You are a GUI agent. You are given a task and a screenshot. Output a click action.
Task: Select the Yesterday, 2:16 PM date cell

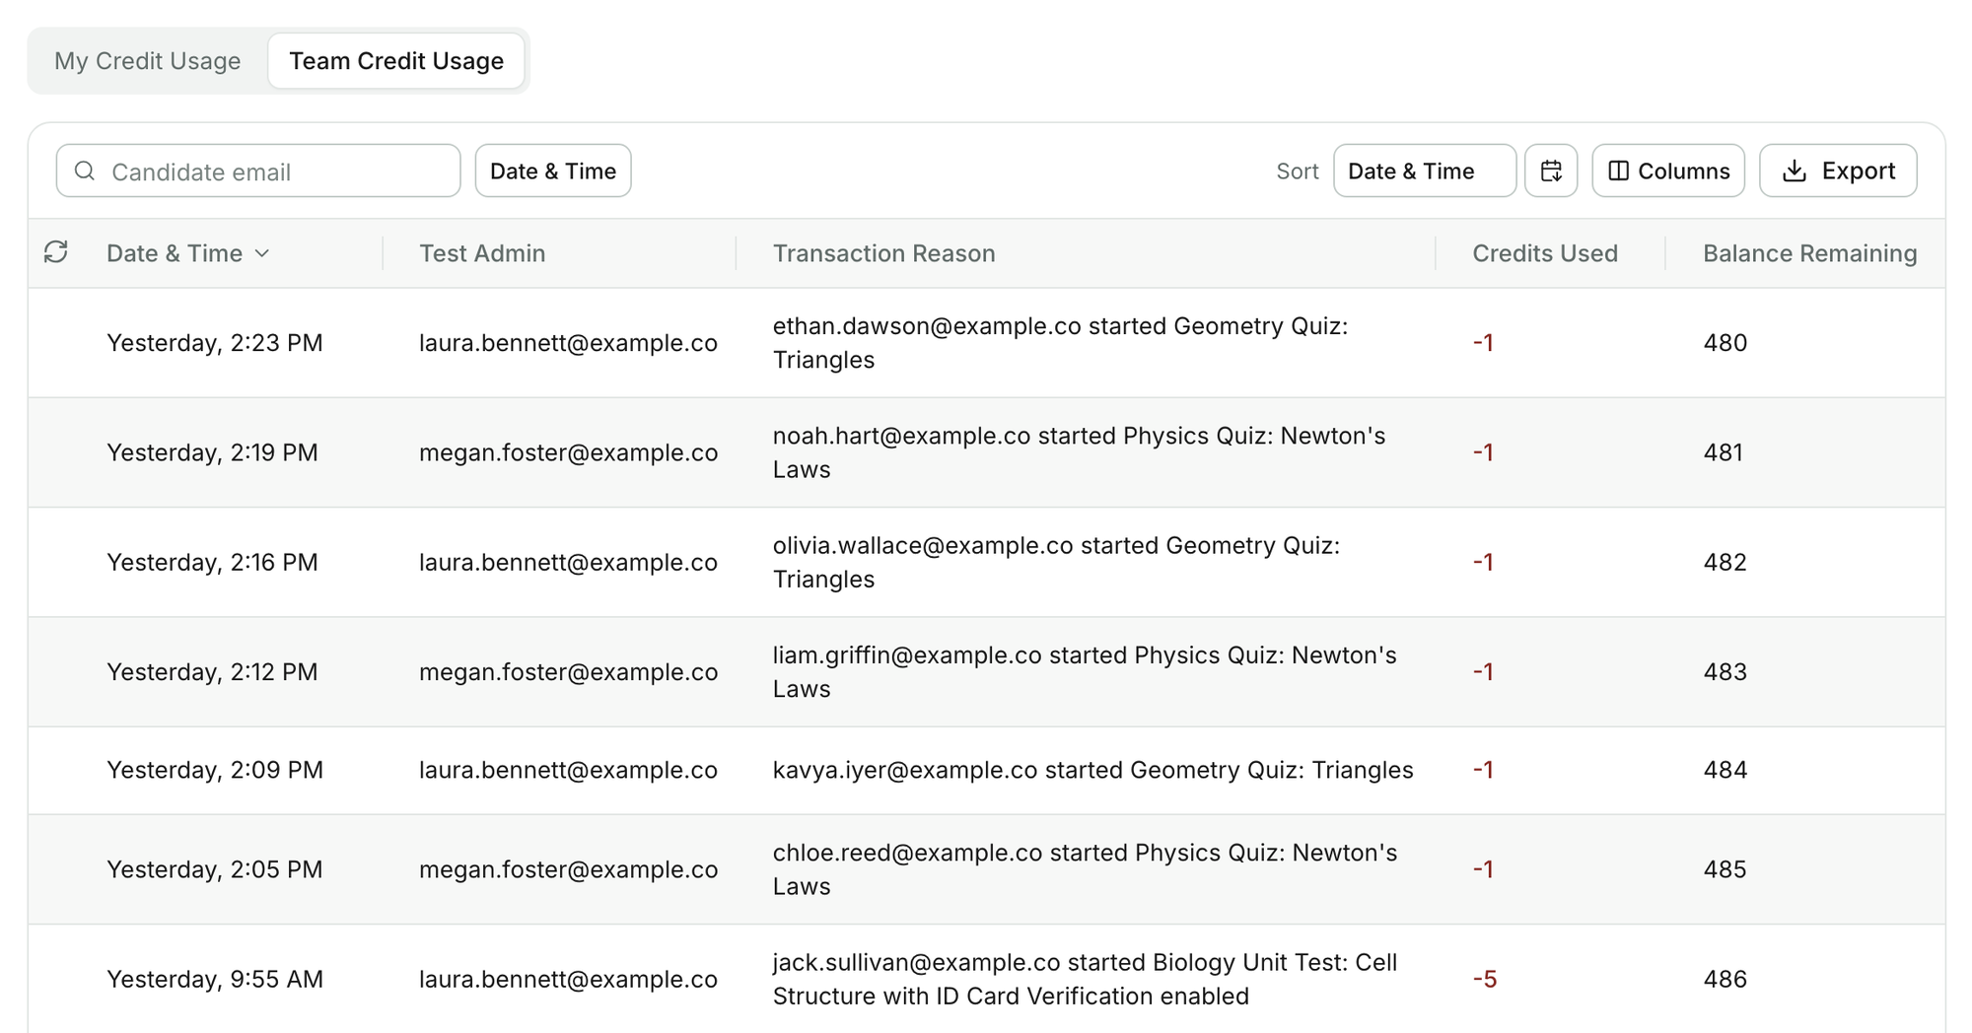[x=212, y=562]
